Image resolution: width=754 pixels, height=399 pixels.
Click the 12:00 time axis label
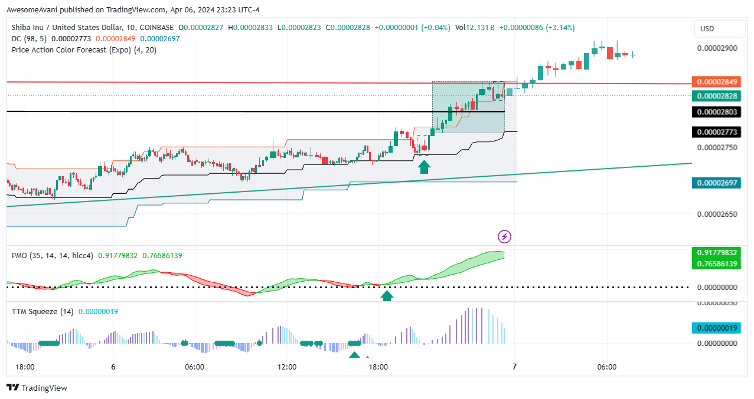[287, 367]
